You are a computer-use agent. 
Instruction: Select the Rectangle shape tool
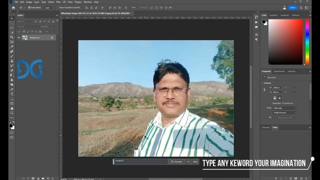click(12, 103)
